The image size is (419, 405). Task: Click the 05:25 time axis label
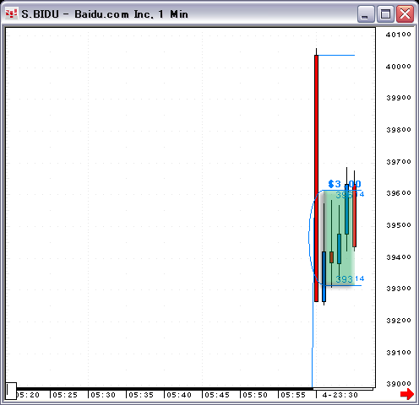65,395
